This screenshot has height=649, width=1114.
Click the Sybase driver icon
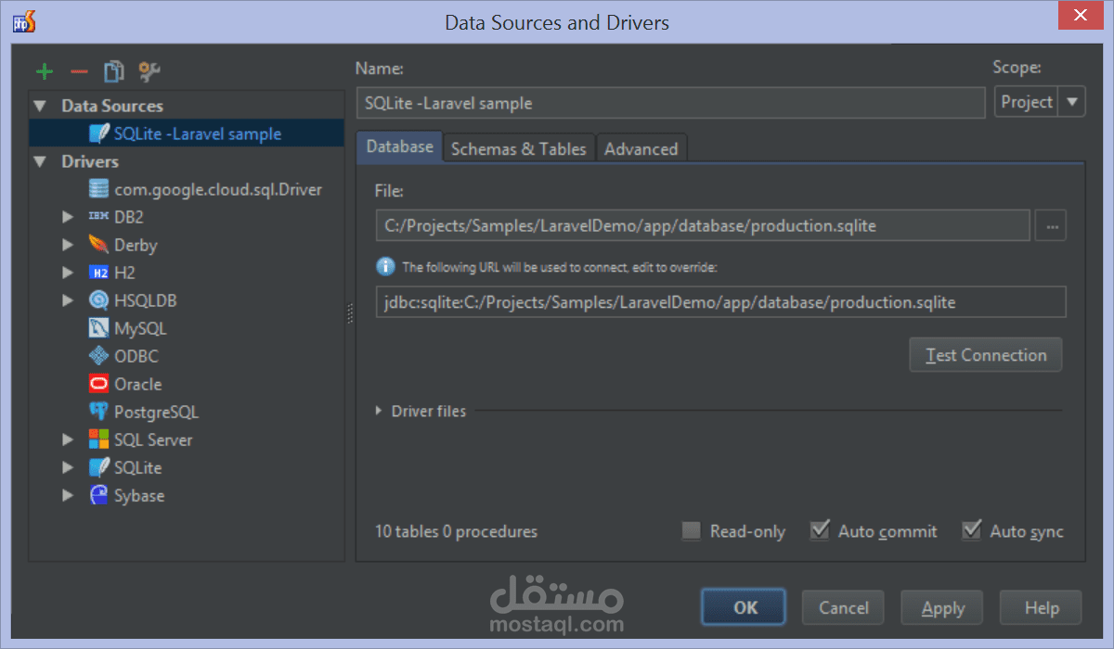coord(98,495)
